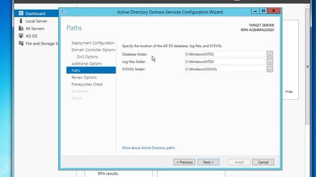Viewport: 316px width, 177px height.
Task: Open the Review Options step
Action: (84, 78)
